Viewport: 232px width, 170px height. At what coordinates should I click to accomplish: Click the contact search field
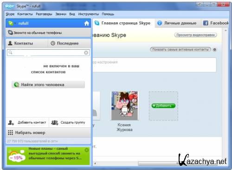(48, 52)
